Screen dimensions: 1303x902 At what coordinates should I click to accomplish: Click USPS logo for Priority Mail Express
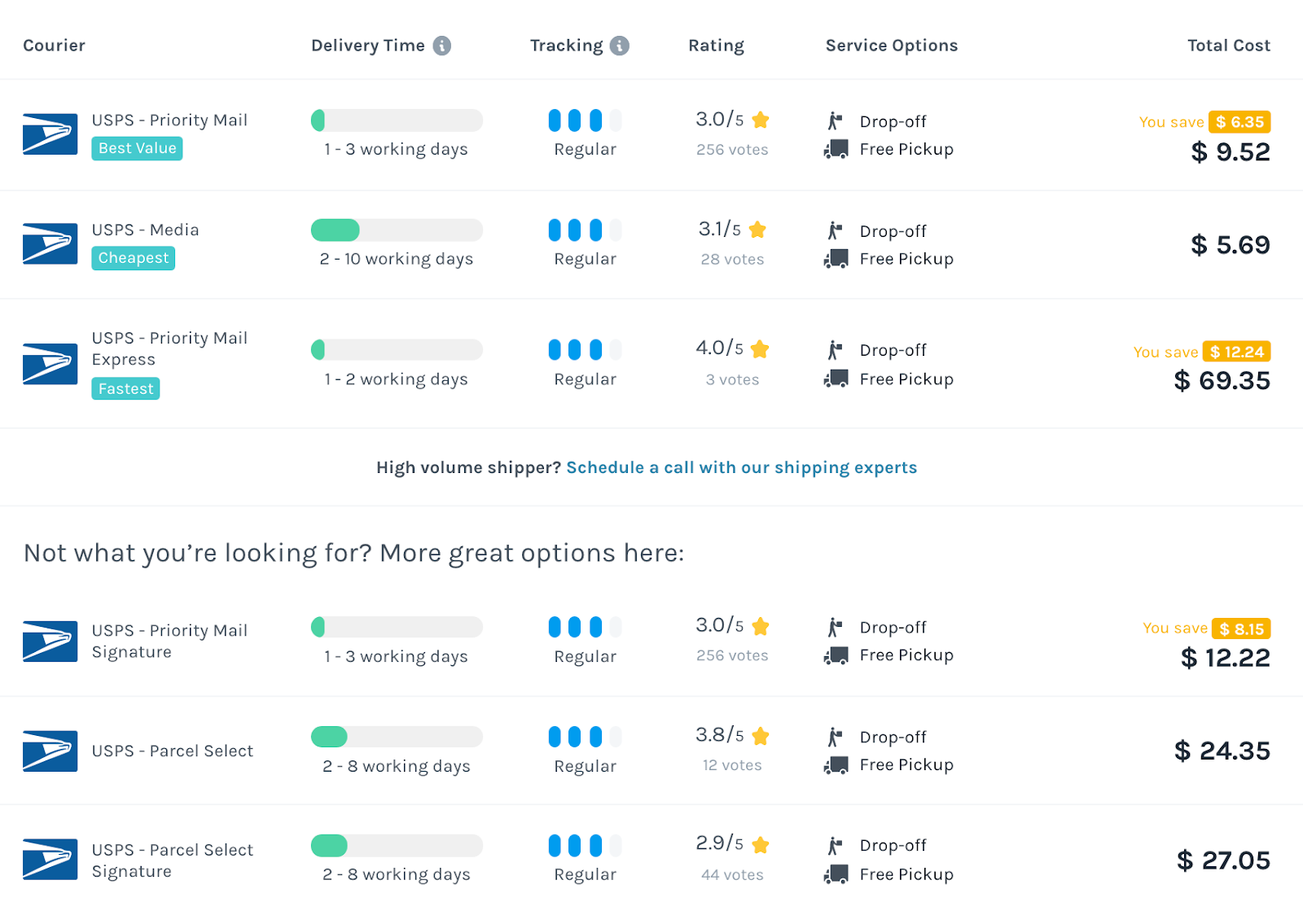[x=50, y=364]
